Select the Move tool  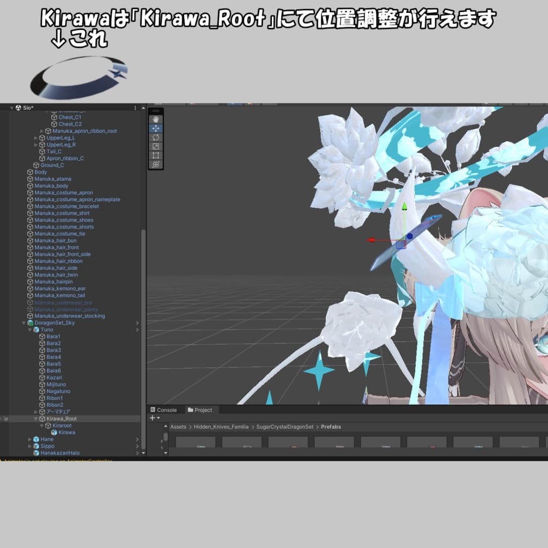pos(156,128)
